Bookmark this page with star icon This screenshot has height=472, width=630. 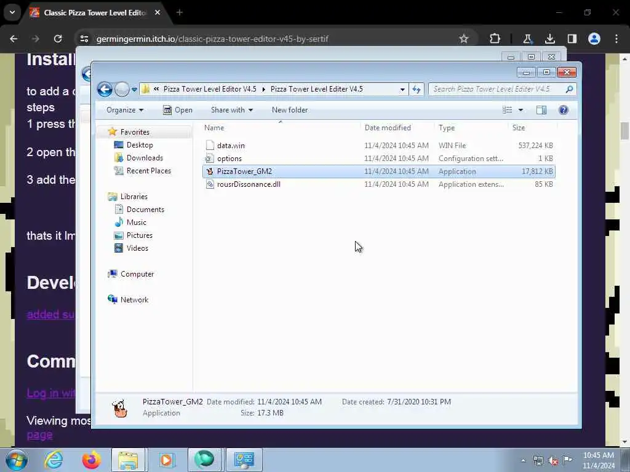pyautogui.click(x=464, y=39)
